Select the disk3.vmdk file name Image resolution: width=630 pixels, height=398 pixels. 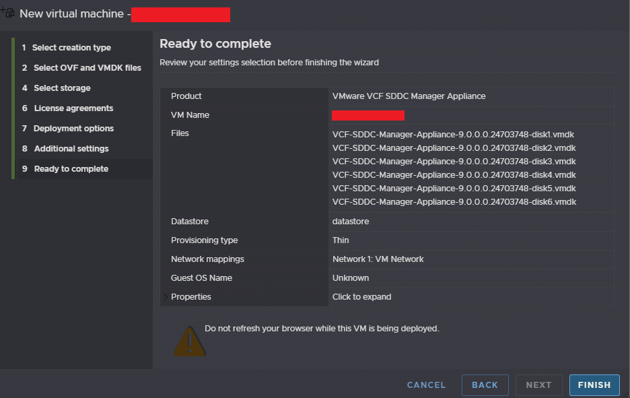coord(454,161)
